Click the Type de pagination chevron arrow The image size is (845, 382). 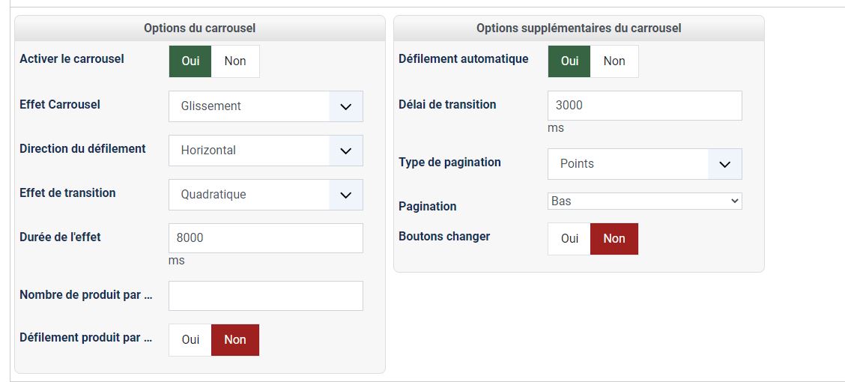click(x=725, y=164)
